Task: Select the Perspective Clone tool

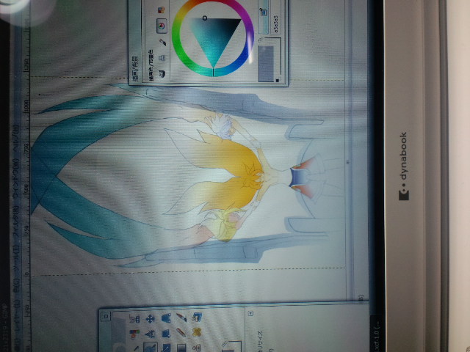Action: [197, 318]
